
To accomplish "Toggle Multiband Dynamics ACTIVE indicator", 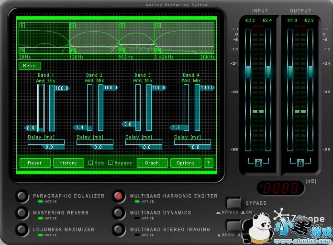I will (x=137, y=218).
